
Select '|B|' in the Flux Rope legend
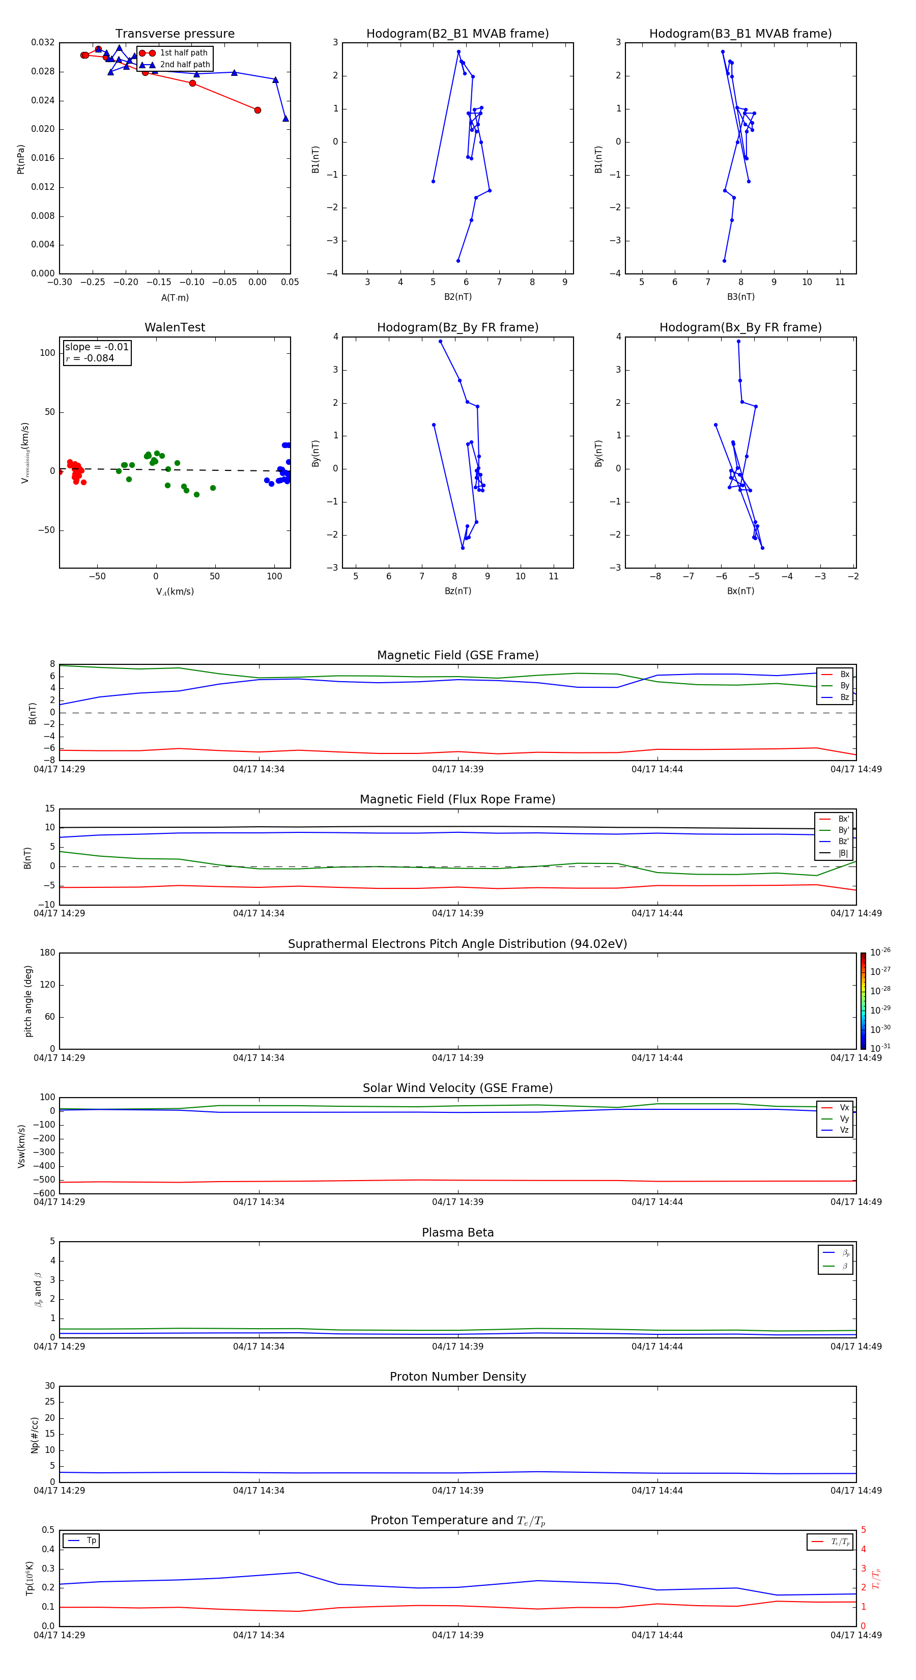(834, 853)
